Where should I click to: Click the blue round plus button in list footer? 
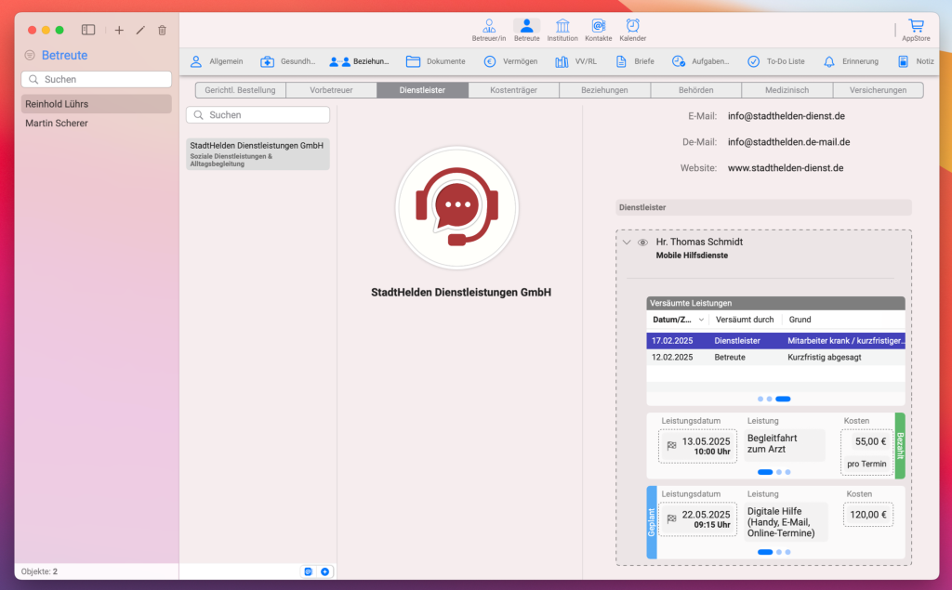pyautogui.click(x=324, y=571)
